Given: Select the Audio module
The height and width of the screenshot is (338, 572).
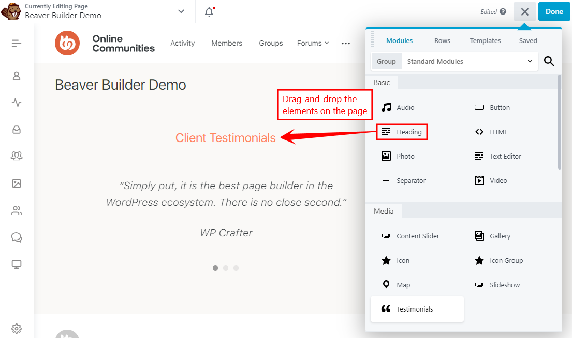Looking at the screenshot, I should point(406,107).
